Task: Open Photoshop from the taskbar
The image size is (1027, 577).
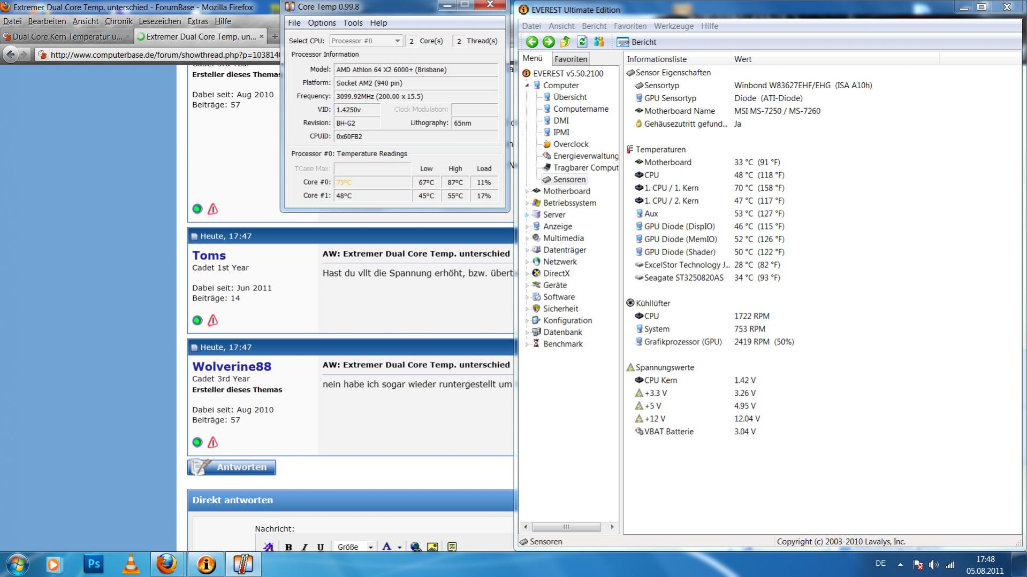Action: [94, 564]
